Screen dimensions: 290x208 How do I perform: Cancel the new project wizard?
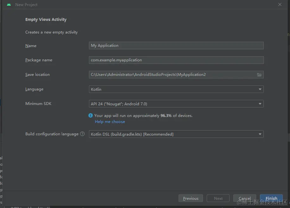(244, 199)
